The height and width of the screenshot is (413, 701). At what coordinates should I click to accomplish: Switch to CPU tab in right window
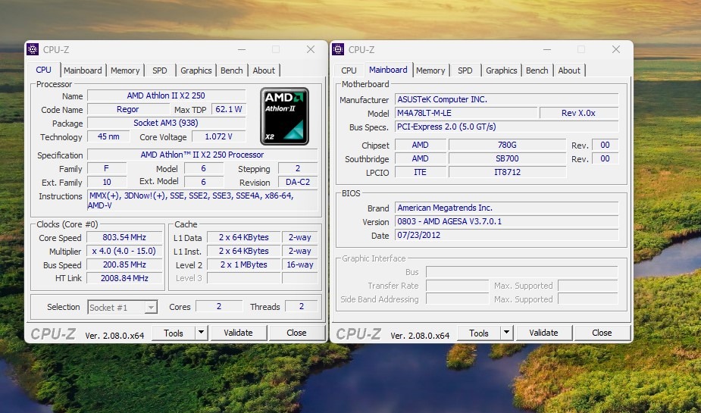pyautogui.click(x=349, y=70)
